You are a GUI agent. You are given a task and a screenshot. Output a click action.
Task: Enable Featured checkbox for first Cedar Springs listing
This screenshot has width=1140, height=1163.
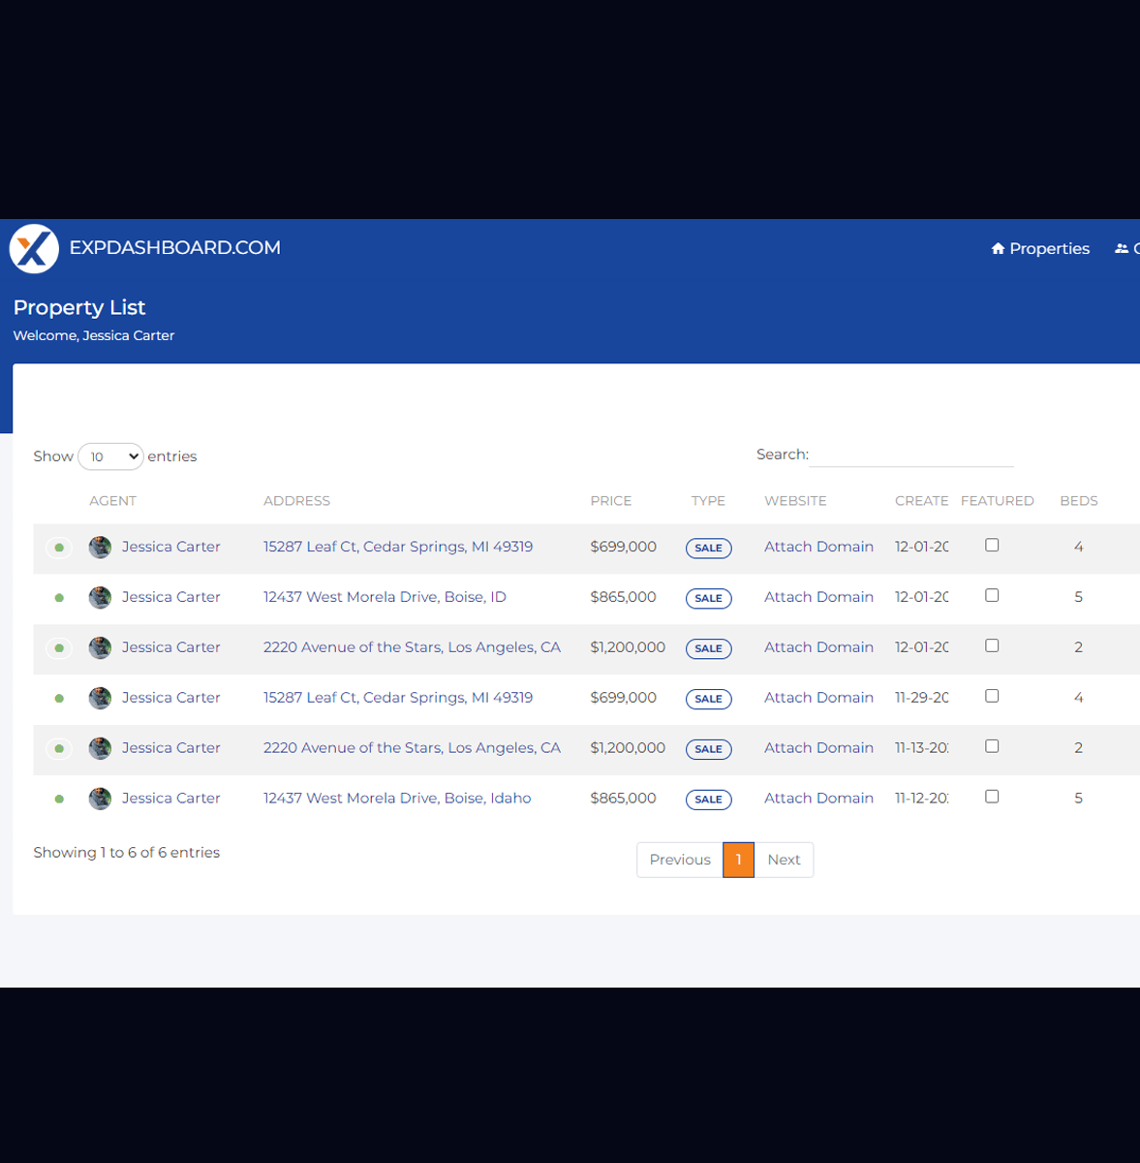coord(992,546)
